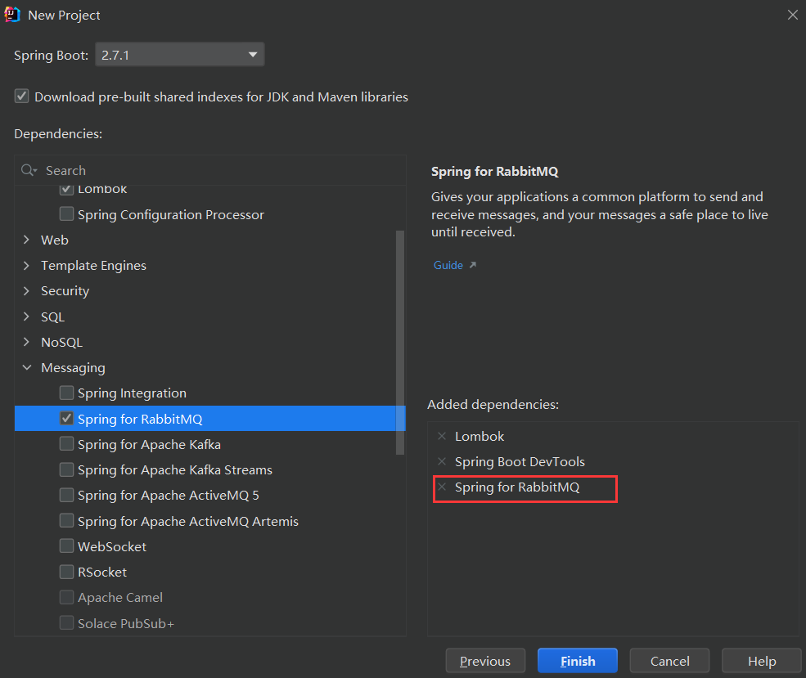806x678 pixels.
Task: Select the Web tree label
Action: (x=55, y=240)
